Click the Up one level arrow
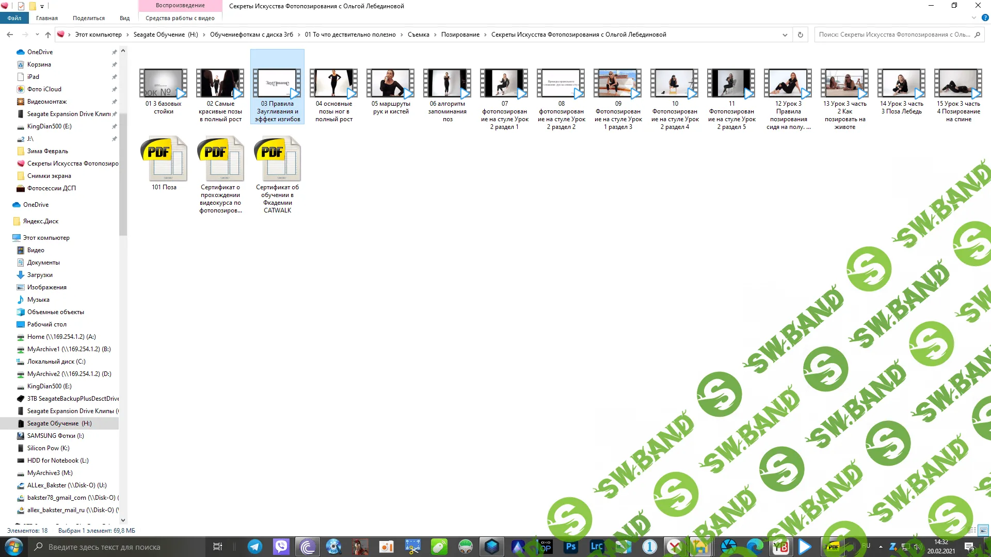The width and height of the screenshot is (991, 557). tap(48, 35)
